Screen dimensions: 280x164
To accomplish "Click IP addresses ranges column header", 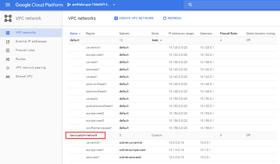I will [x=181, y=34].
